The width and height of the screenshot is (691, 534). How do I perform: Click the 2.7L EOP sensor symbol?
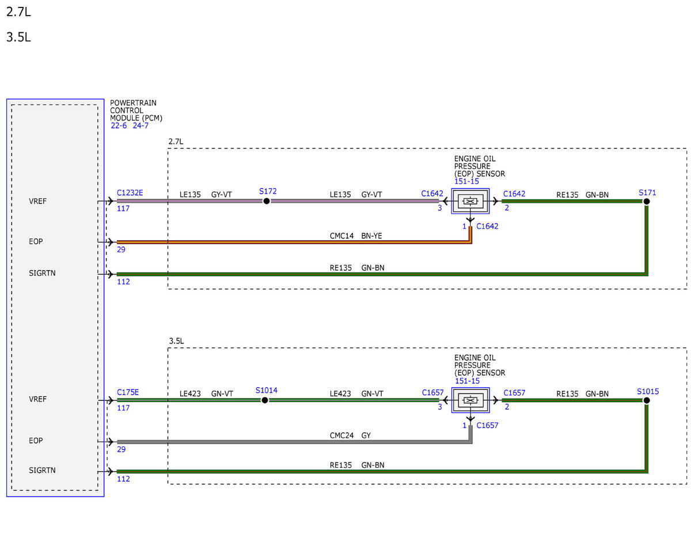[x=470, y=202]
